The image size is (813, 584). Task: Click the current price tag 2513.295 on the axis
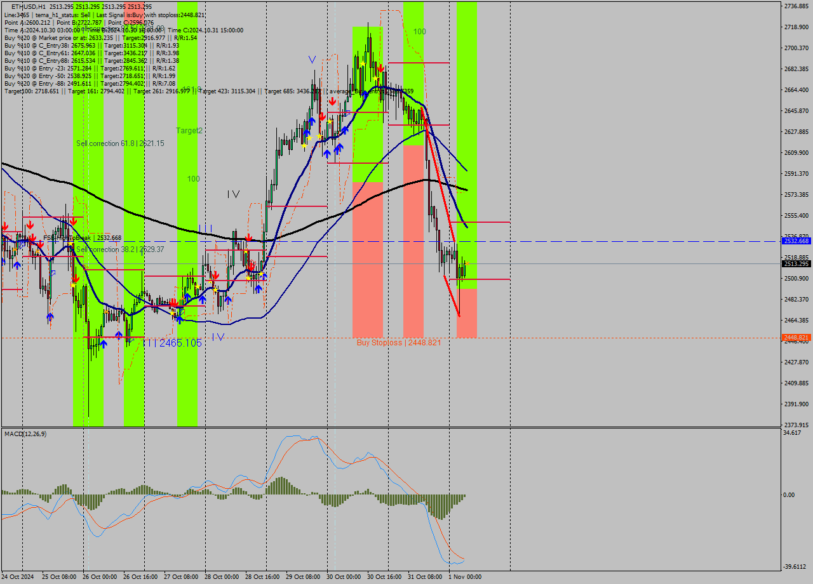pyautogui.click(x=796, y=263)
